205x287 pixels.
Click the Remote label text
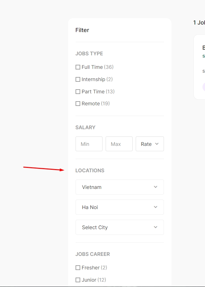(x=91, y=104)
